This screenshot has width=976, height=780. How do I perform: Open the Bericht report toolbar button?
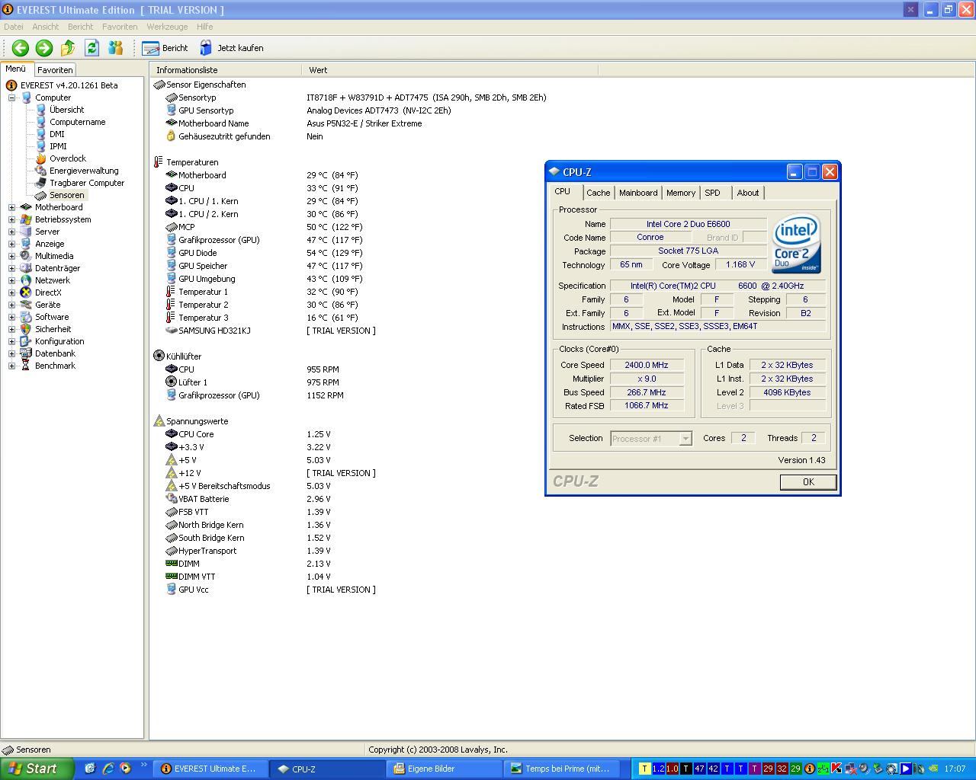pyautogui.click(x=165, y=48)
